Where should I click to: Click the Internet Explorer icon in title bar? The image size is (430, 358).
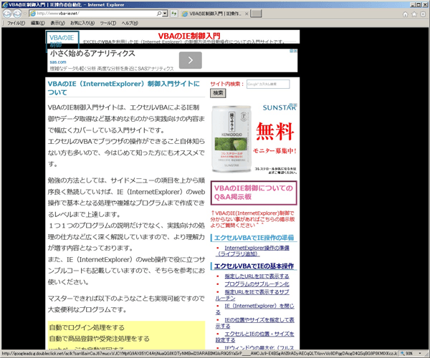coord(5,4)
